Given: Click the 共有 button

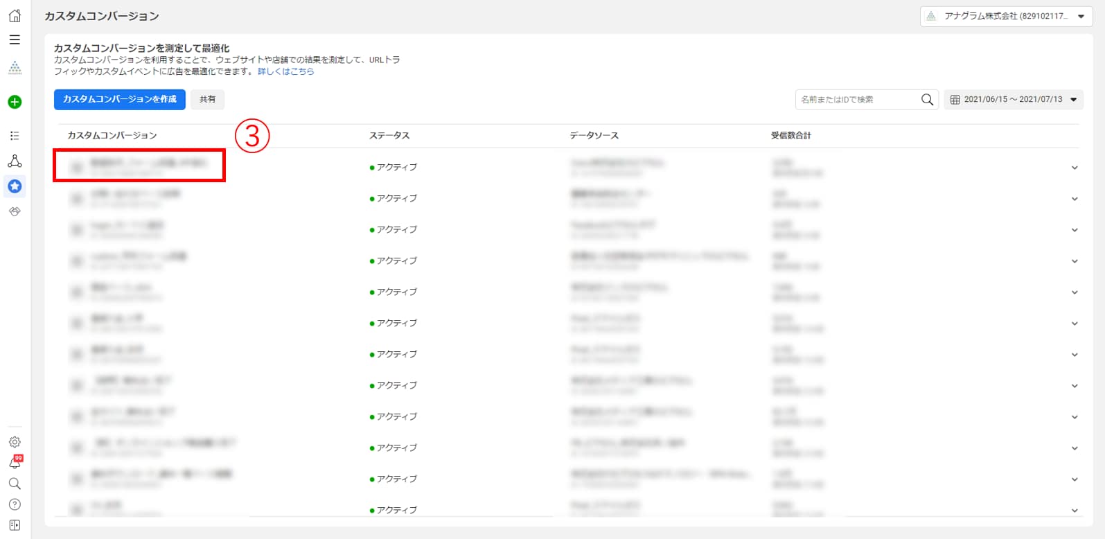Looking at the screenshot, I should coord(207,100).
